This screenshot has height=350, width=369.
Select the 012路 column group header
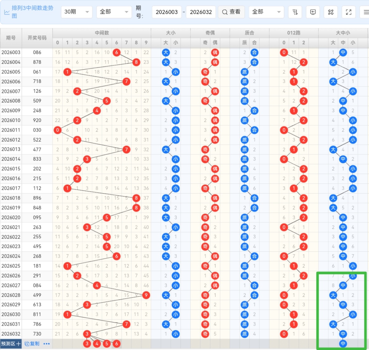point(293,33)
